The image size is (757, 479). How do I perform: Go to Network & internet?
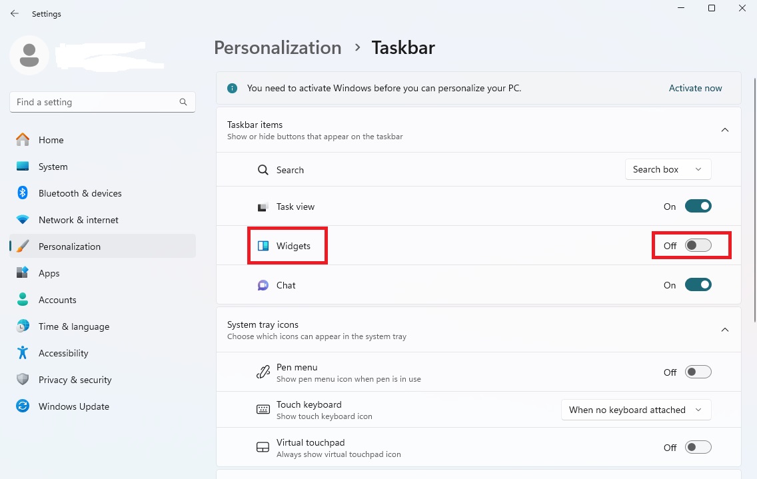tap(103, 220)
